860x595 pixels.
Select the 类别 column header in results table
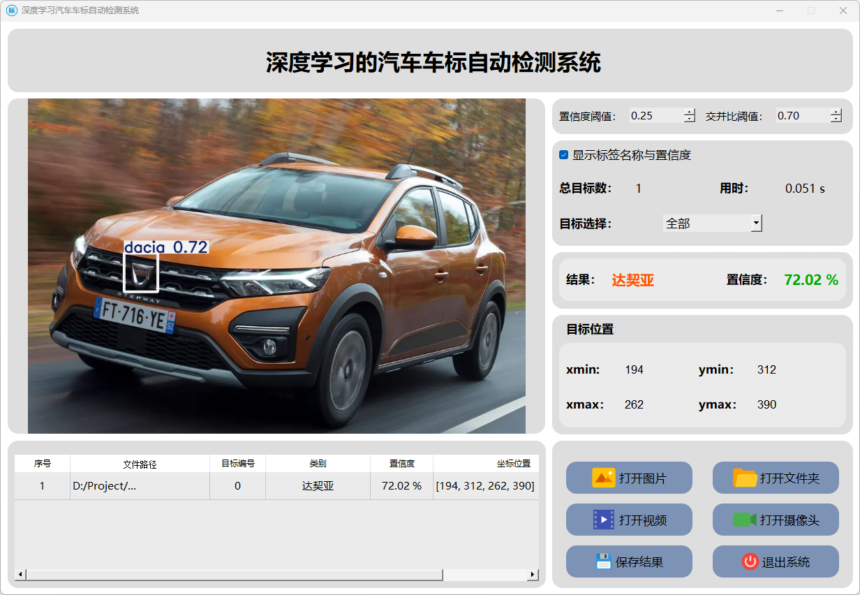(x=318, y=464)
